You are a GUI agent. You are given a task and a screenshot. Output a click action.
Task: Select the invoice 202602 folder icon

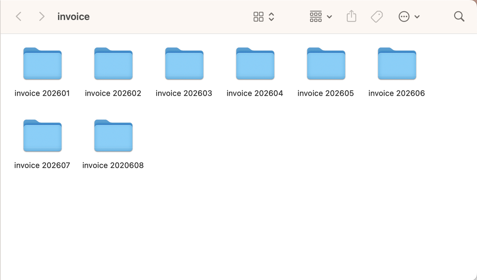tap(113, 64)
